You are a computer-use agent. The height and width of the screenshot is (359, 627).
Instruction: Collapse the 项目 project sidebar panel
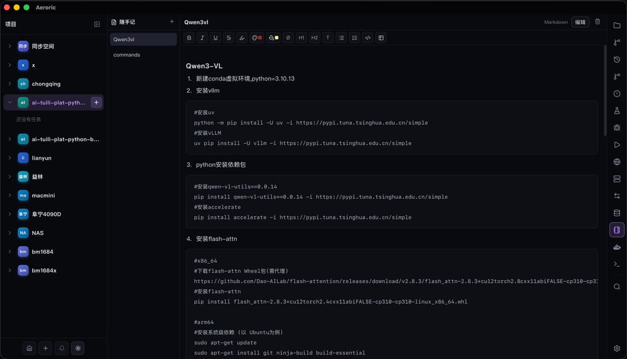point(97,24)
